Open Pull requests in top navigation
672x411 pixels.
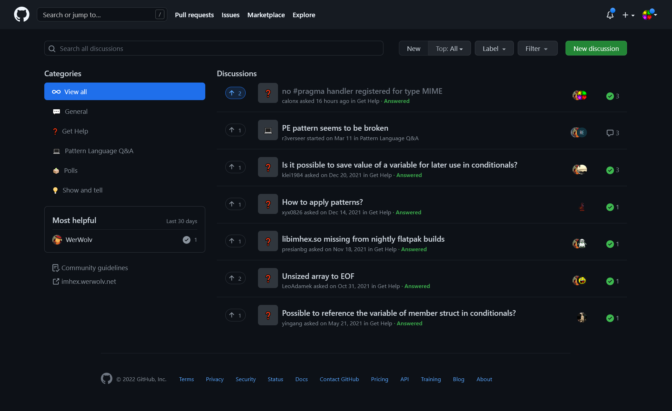pos(194,15)
